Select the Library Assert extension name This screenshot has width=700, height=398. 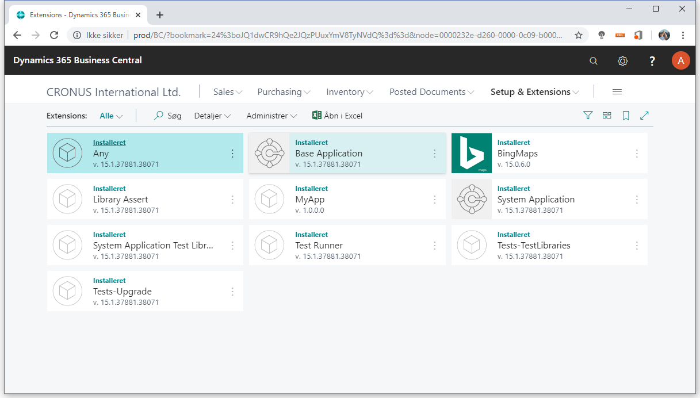click(x=121, y=200)
